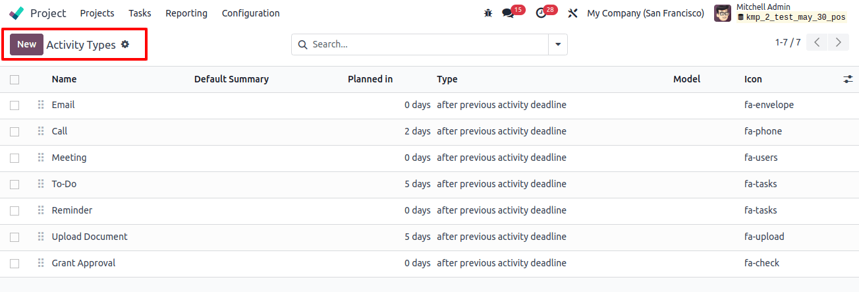Click the fa-check icon cell
Image resolution: width=859 pixels, height=292 pixels.
(762, 263)
